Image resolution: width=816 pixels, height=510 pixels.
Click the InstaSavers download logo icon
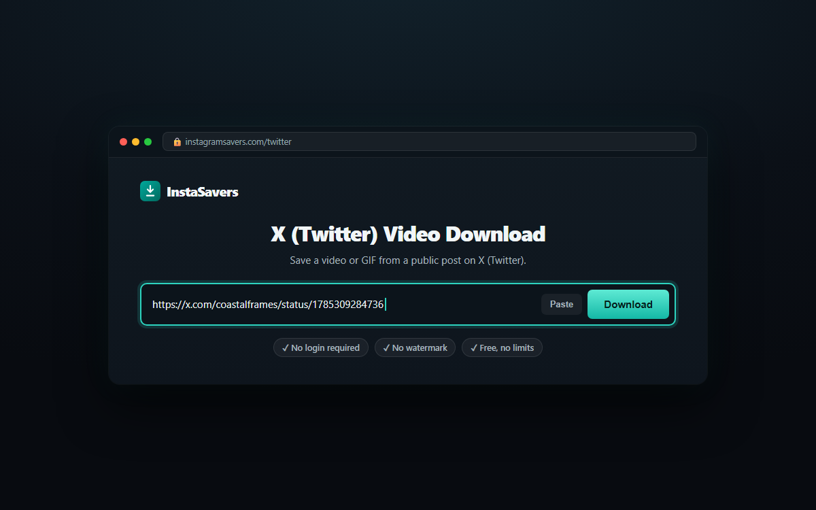pos(150,191)
